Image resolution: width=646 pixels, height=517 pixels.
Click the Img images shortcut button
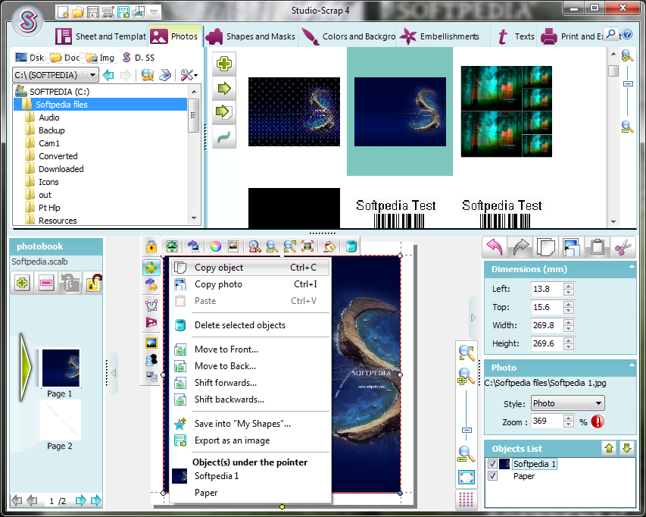[x=100, y=58]
